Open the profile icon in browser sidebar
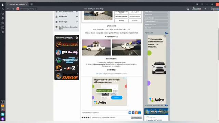This screenshot has width=219, height=123. click(3, 4)
